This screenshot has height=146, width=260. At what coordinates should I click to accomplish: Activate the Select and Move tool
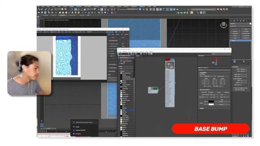(76, 9)
